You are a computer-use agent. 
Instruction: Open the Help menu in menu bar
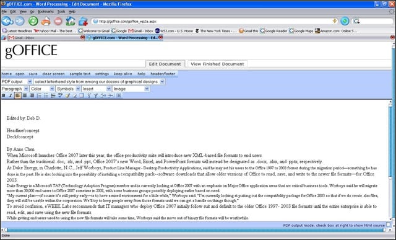72,11
